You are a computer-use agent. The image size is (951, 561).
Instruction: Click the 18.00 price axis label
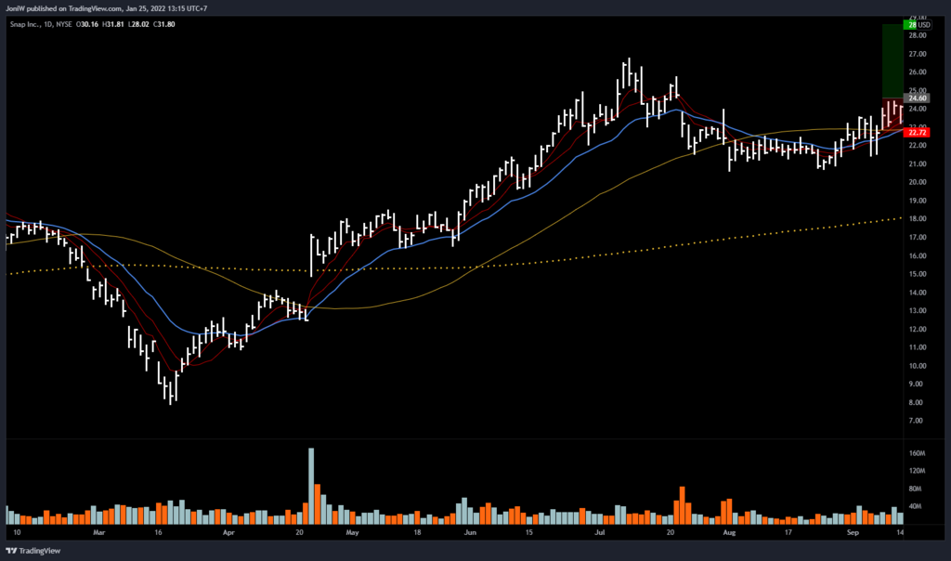click(x=918, y=219)
